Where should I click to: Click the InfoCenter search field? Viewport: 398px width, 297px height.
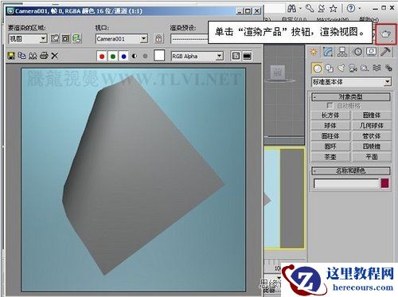[275, 9]
